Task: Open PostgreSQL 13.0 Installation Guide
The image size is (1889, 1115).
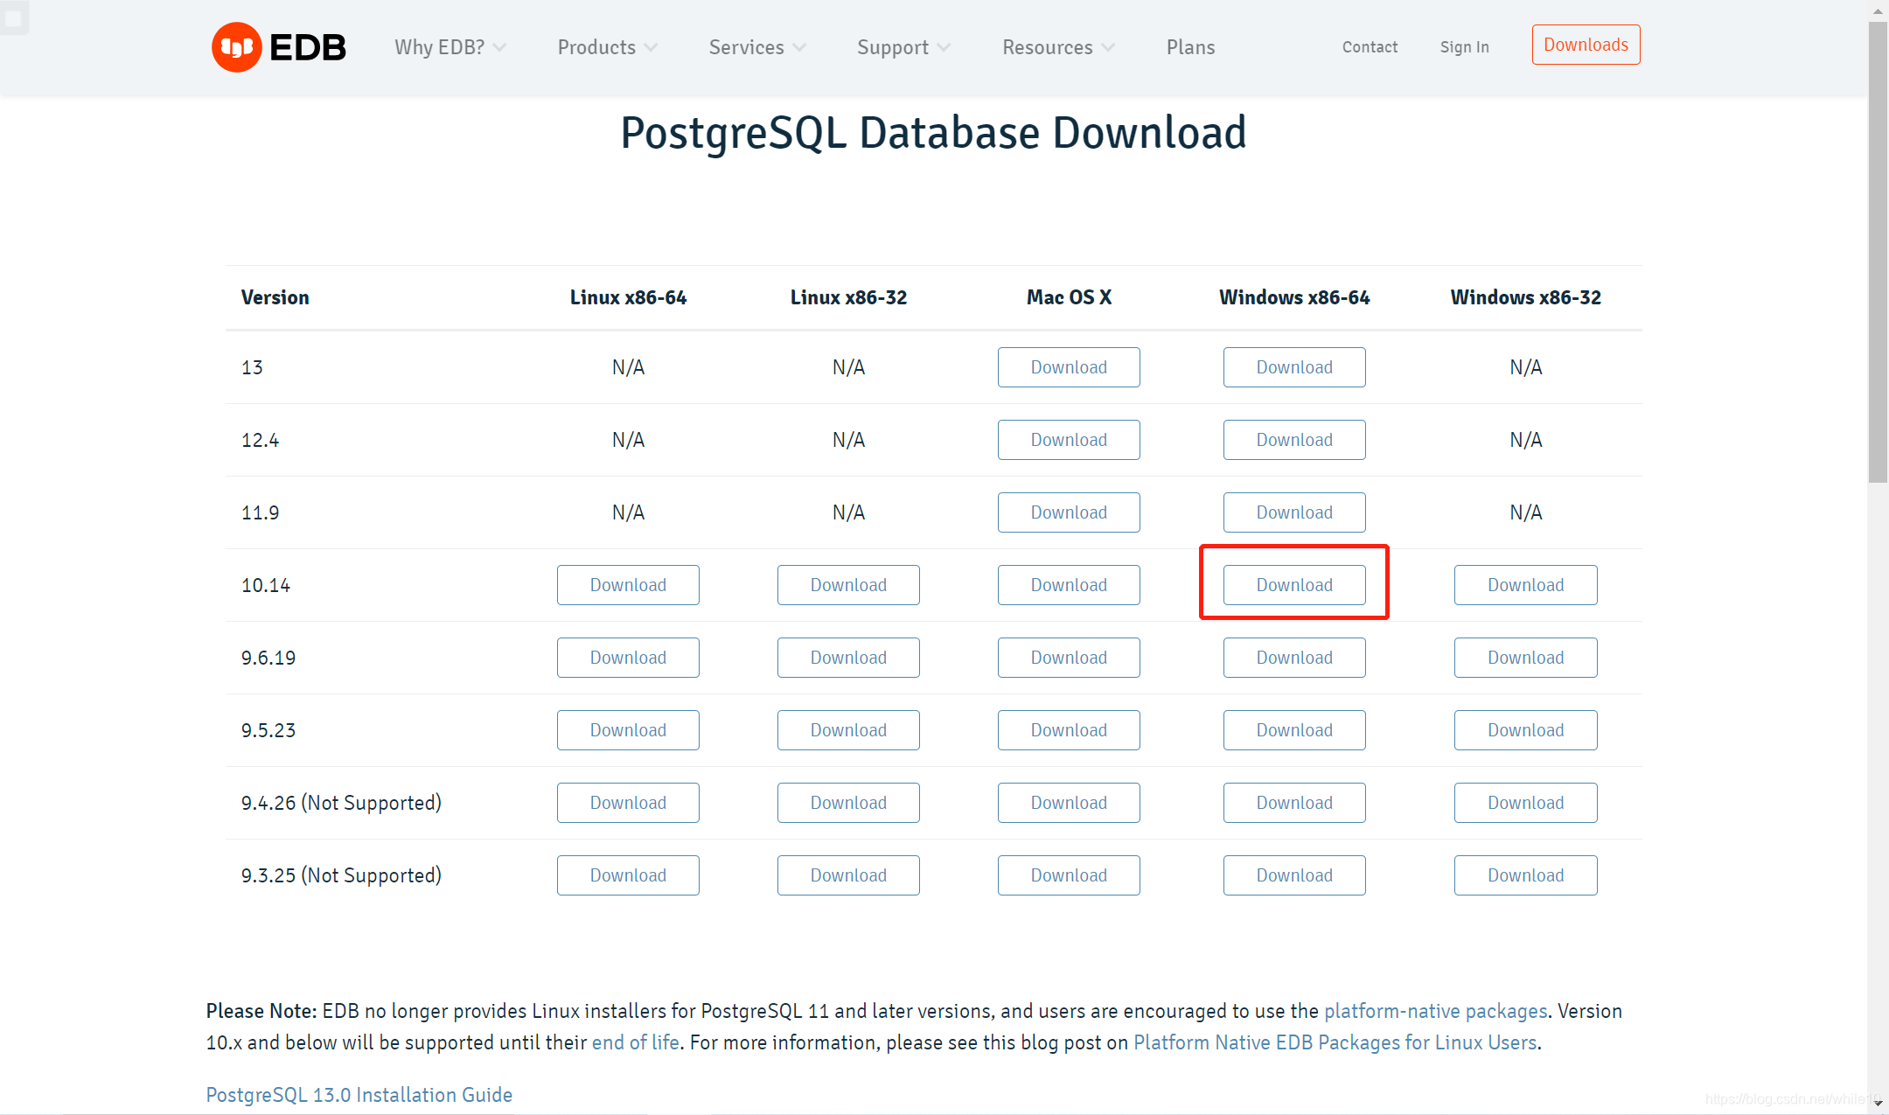Action: (359, 1095)
